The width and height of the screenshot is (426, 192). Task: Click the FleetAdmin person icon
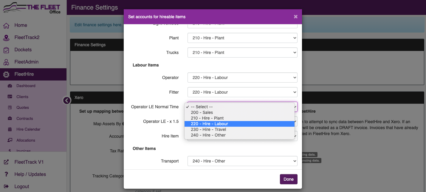[x=6, y=62]
